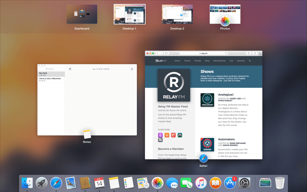The height and width of the screenshot is (192, 307).
Task: Open Calendar icon showing 14 in Dock
Action: pos(99,183)
